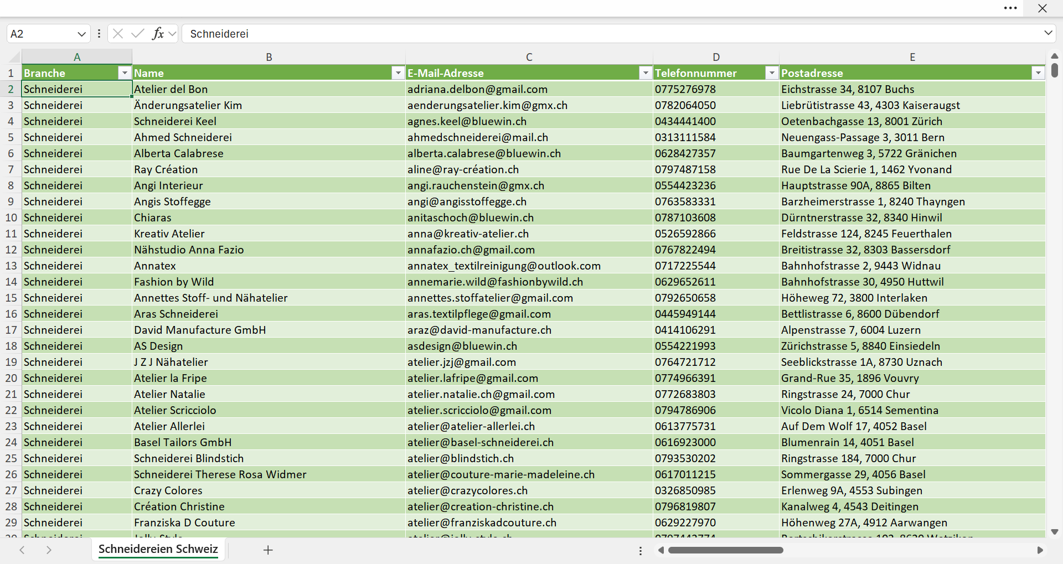Viewport: 1063px width, 564px height.
Task: Select cell Basel Tailors GmbH
Action: 269,442
